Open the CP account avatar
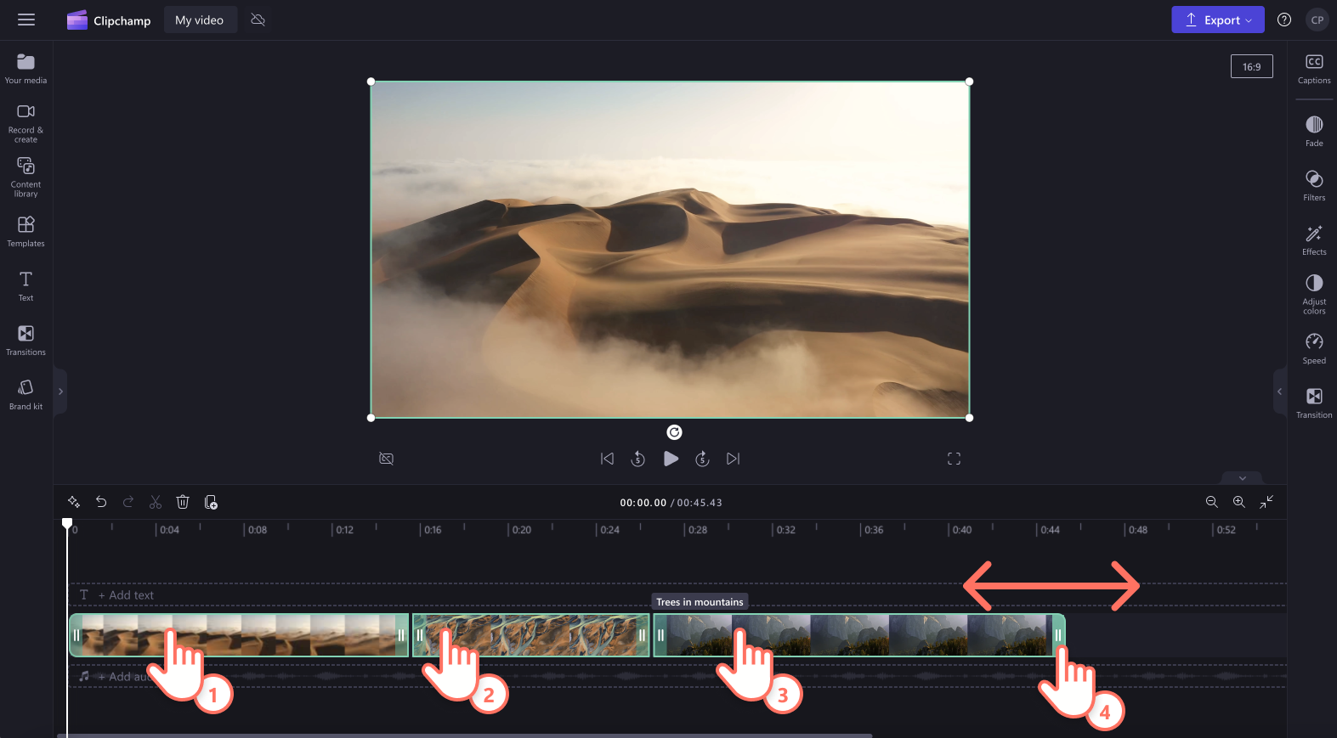This screenshot has width=1337, height=738. click(x=1317, y=20)
